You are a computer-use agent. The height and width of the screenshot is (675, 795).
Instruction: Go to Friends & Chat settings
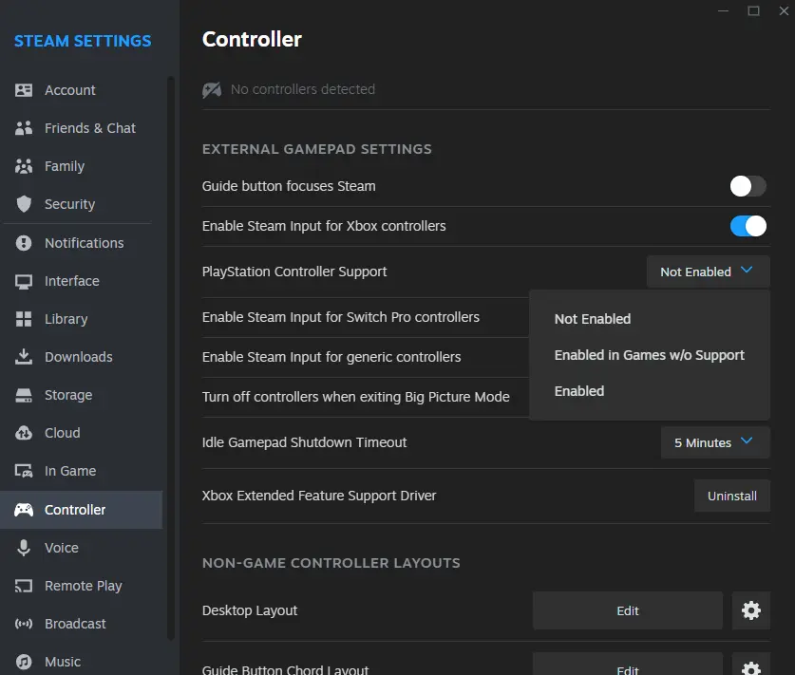[x=81, y=128]
